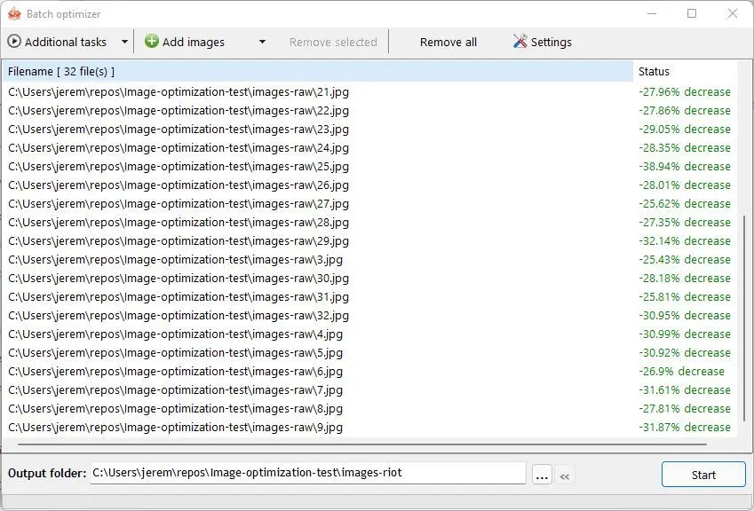
Task: Select the row for 28.jpg
Action: 369,223
